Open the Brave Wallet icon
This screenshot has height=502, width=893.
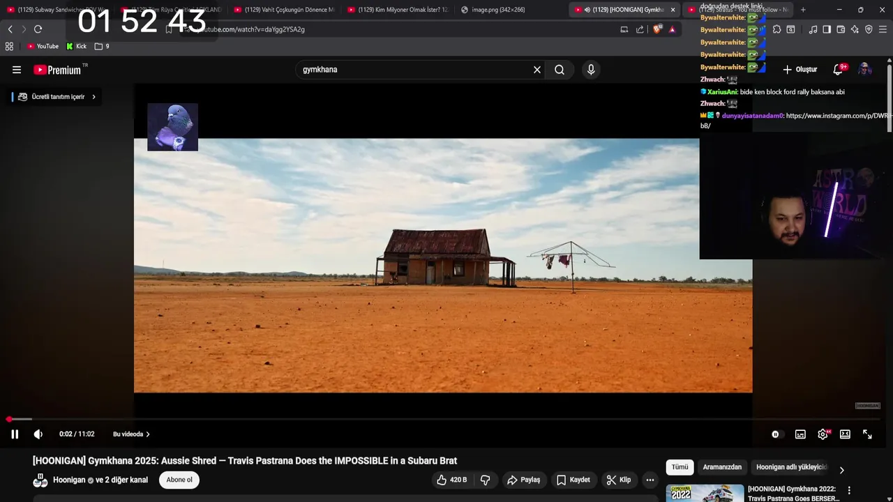[841, 29]
